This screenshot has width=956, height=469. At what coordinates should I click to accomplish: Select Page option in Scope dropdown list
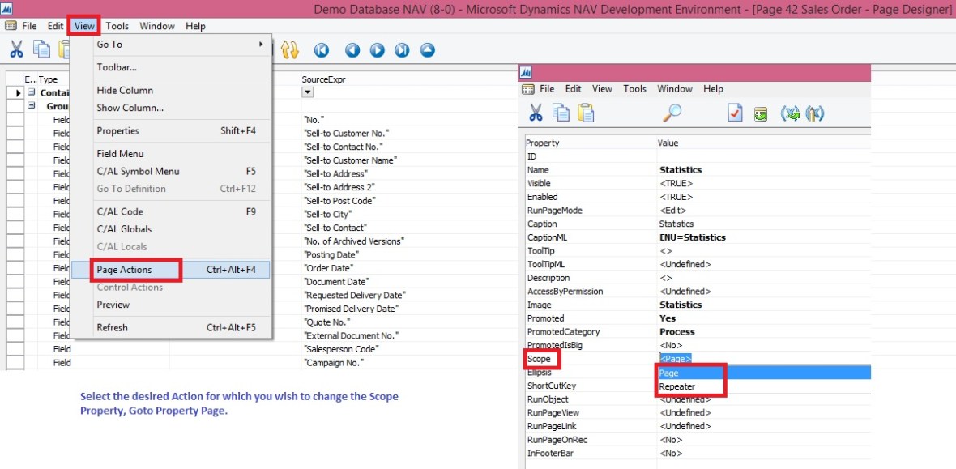[x=669, y=373]
